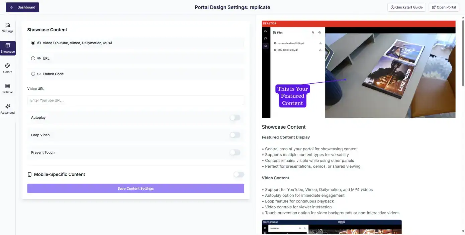Click zoom-in magnifier in Files preview
Screen dimensions: 465x235
tap(313, 33)
